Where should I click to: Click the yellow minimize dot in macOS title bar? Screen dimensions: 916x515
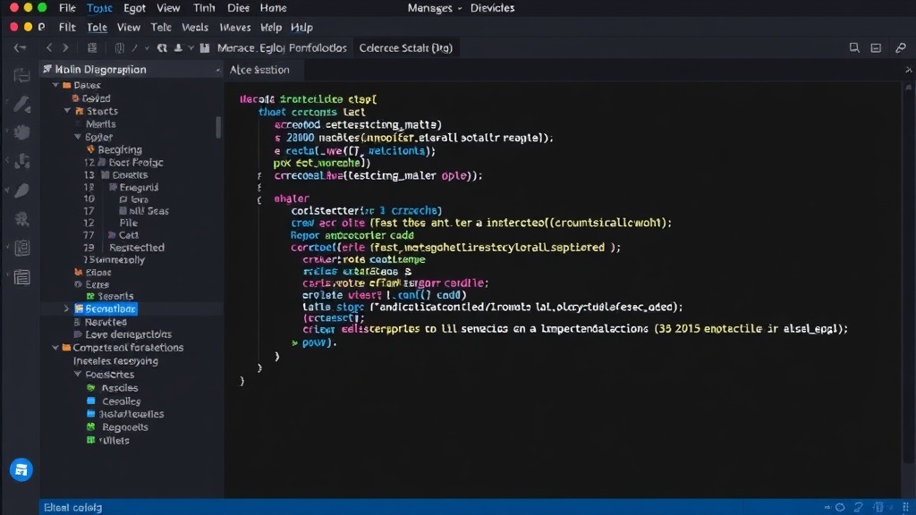(x=28, y=7)
